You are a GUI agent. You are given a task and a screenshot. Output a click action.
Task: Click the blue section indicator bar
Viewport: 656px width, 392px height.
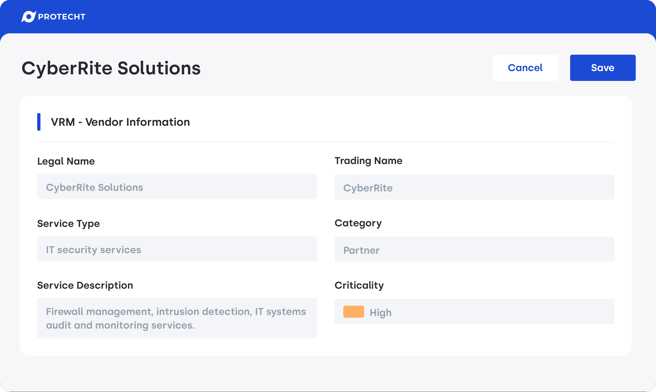tap(39, 122)
